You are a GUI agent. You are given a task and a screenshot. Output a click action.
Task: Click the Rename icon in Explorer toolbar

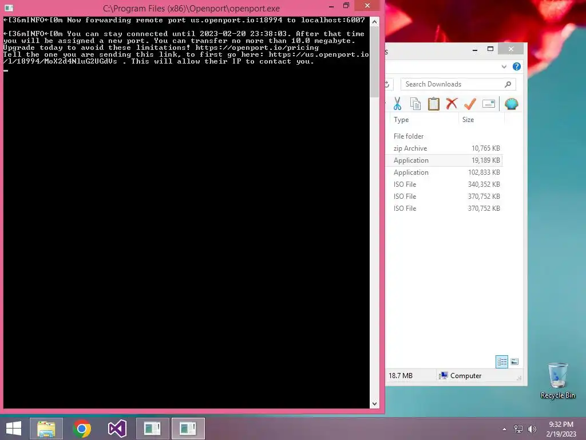click(x=489, y=104)
